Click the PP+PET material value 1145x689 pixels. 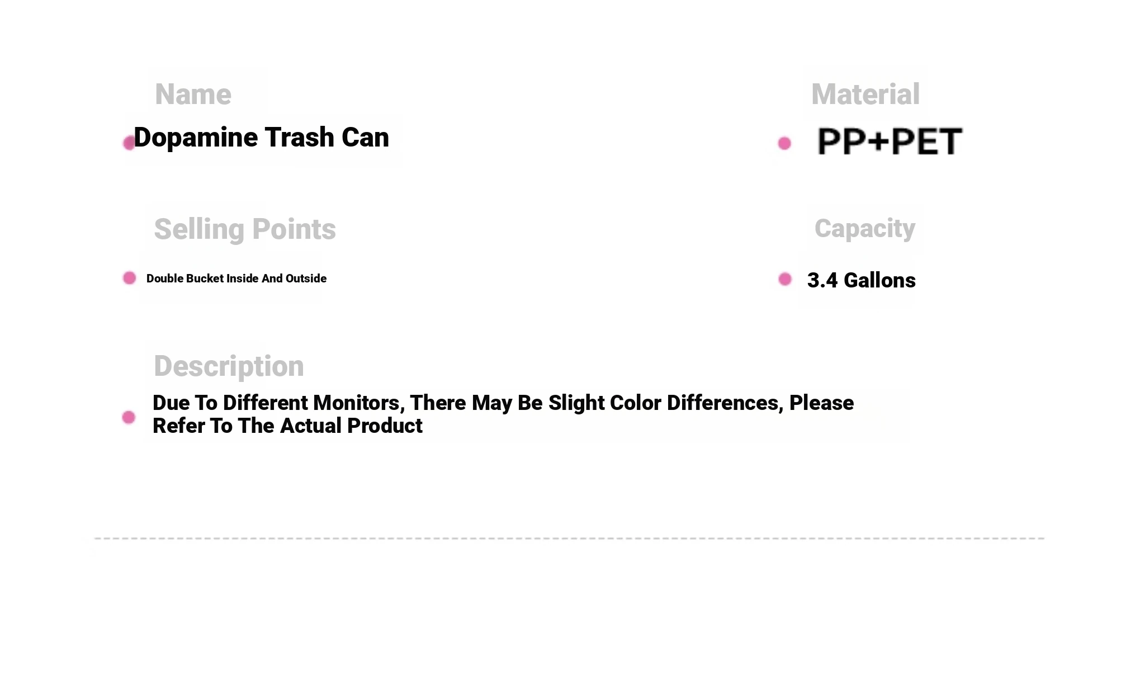(x=889, y=141)
